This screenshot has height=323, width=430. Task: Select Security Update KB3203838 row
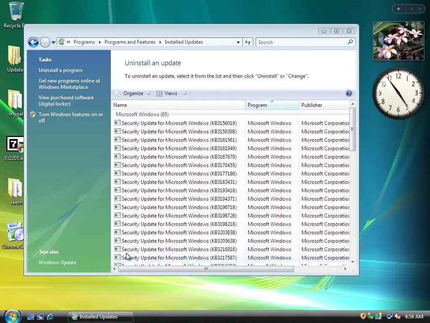pos(231,232)
